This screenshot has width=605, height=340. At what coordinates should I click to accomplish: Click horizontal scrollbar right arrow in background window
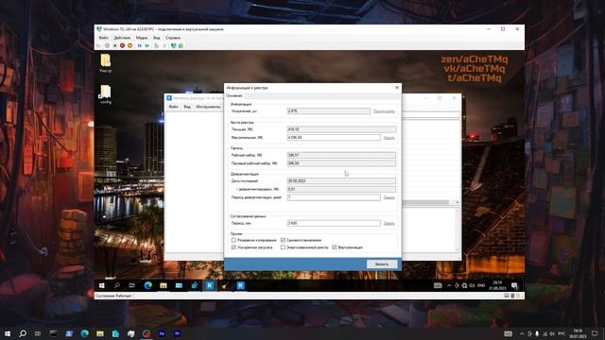pos(458,202)
